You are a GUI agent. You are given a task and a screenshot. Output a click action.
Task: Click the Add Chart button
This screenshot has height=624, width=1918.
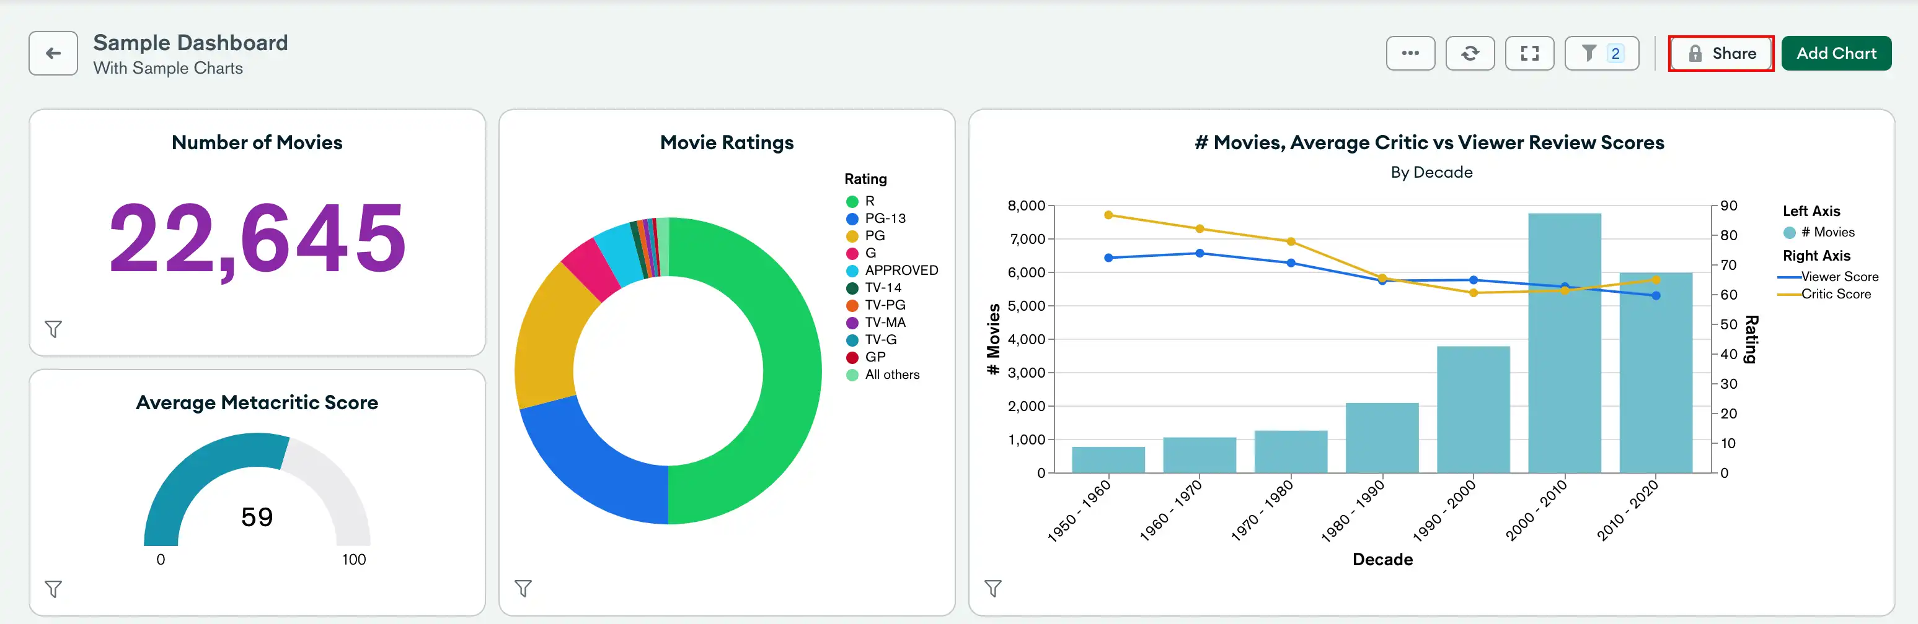tap(1836, 54)
